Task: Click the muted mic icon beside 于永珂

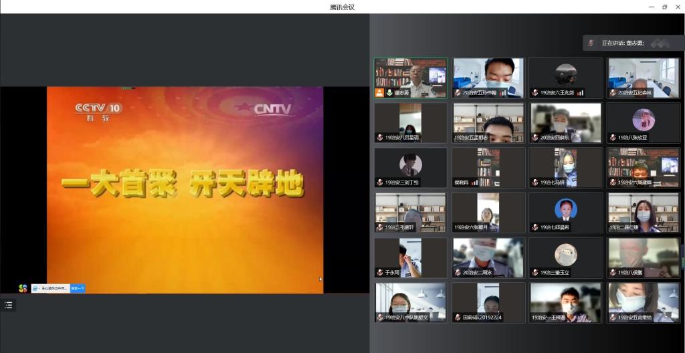Action: pyautogui.click(x=380, y=273)
